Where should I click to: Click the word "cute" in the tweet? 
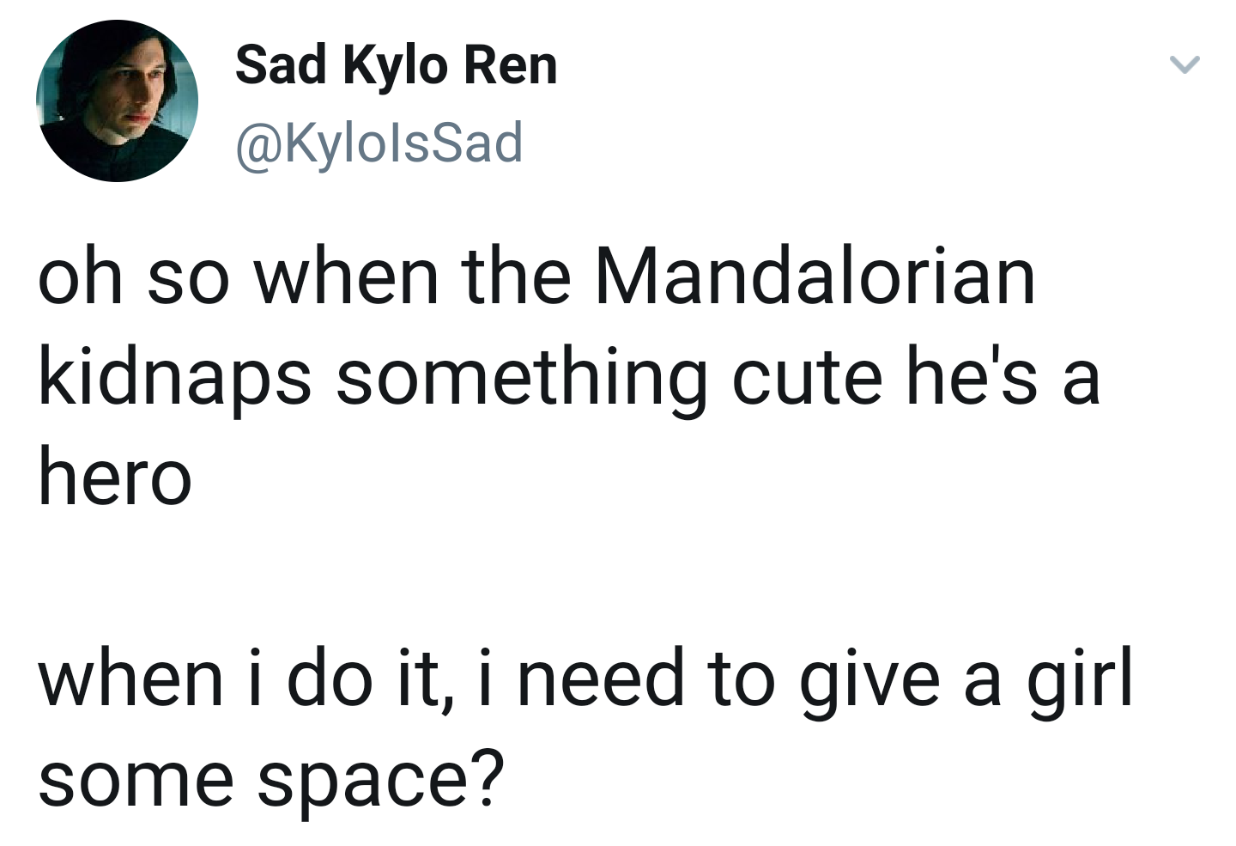click(x=807, y=379)
